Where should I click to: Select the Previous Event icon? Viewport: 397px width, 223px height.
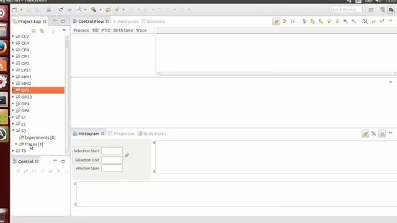pos(313,22)
